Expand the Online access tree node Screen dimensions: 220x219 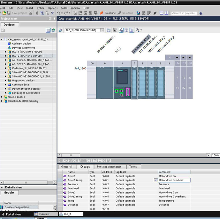click(x=2, y=97)
